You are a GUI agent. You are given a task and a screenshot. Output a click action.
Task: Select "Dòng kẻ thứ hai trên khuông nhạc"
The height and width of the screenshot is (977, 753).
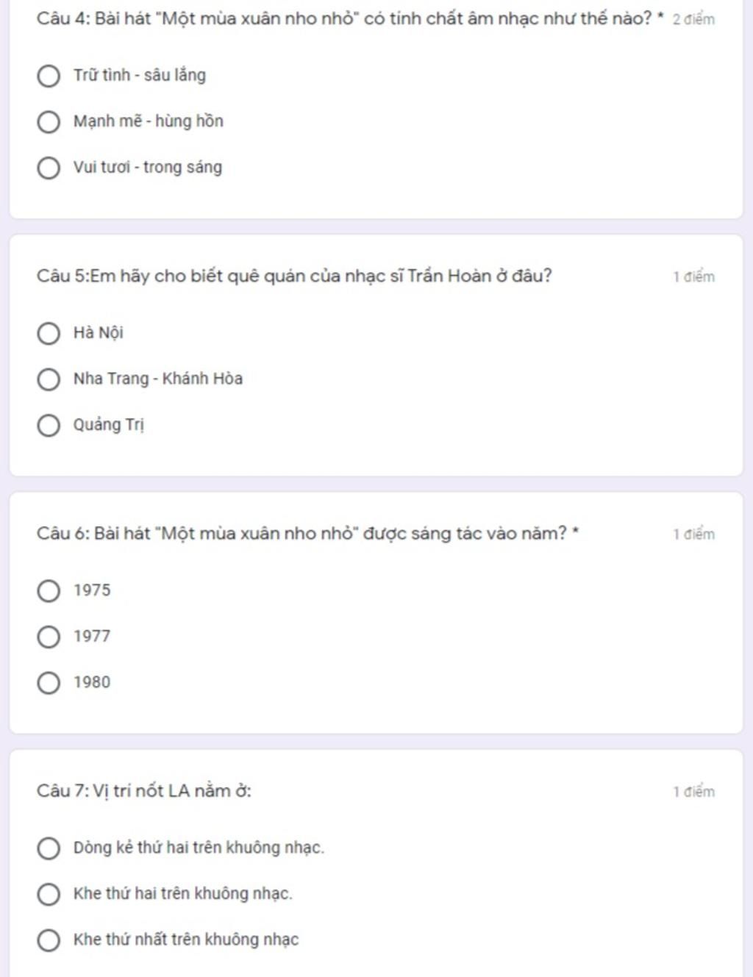pyautogui.click(x=49, y=848)
